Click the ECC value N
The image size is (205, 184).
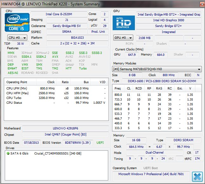198,75
